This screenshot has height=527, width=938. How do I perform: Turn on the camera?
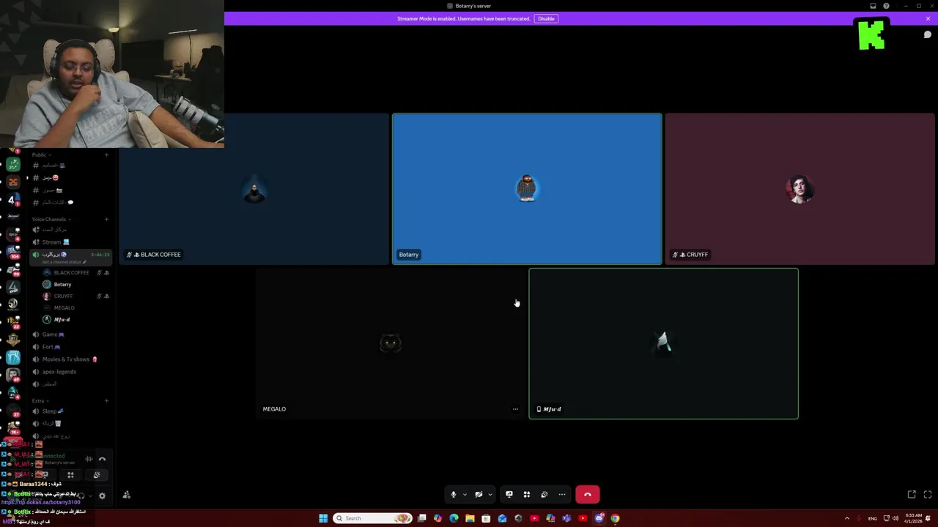479,495
